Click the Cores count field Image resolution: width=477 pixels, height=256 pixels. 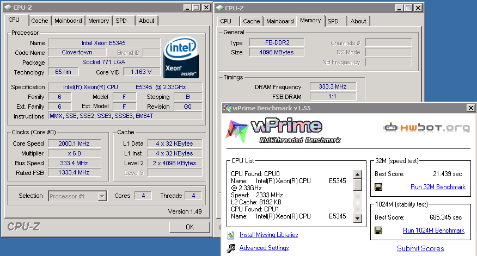click(x=143, y=196)
